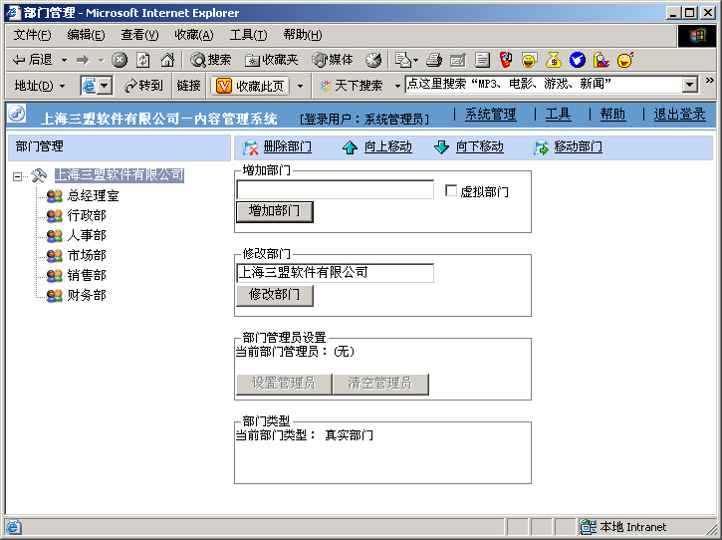This screenshot has width=722, height=540.
Task: Open the address bar dropdown arrow
Action: coord(105,86)
